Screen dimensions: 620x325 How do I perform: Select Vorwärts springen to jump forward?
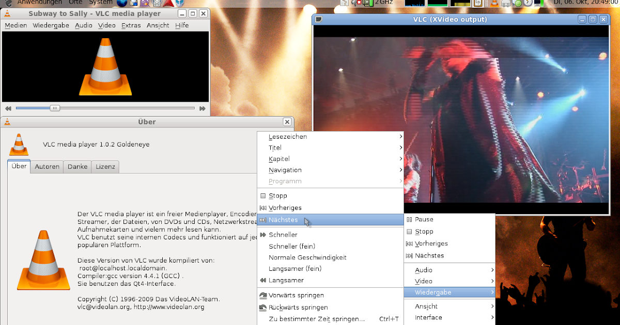[x=331, y=295]
